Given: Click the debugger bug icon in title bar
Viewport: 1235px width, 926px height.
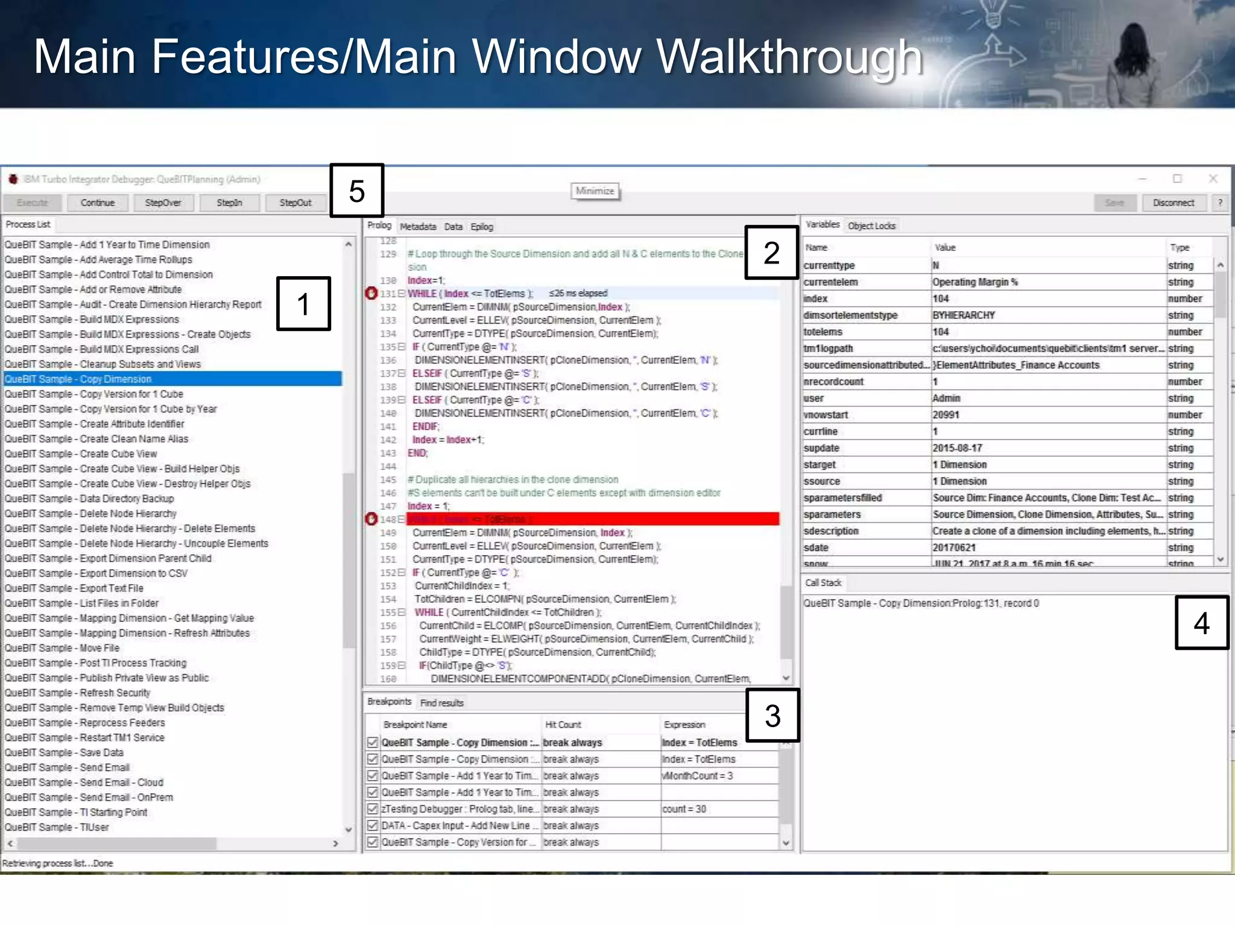Looking at the screenshot, I should [13, 179].
